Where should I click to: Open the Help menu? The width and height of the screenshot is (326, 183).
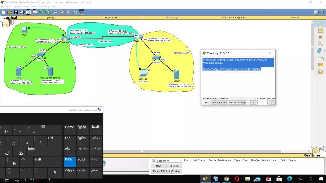(x=54, y=7)
